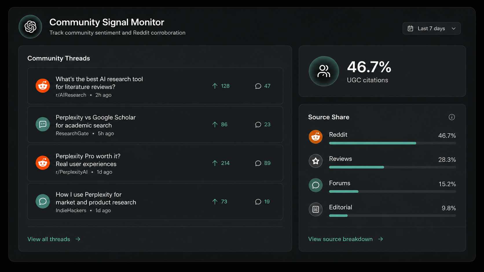Click the arrow next to View source breakdown
This screenshot has width=484, height=272.
point(381,239)
